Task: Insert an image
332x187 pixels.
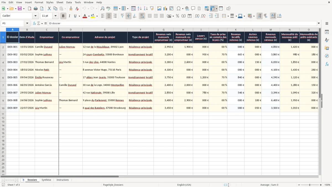Action: [x=159, y=9]
